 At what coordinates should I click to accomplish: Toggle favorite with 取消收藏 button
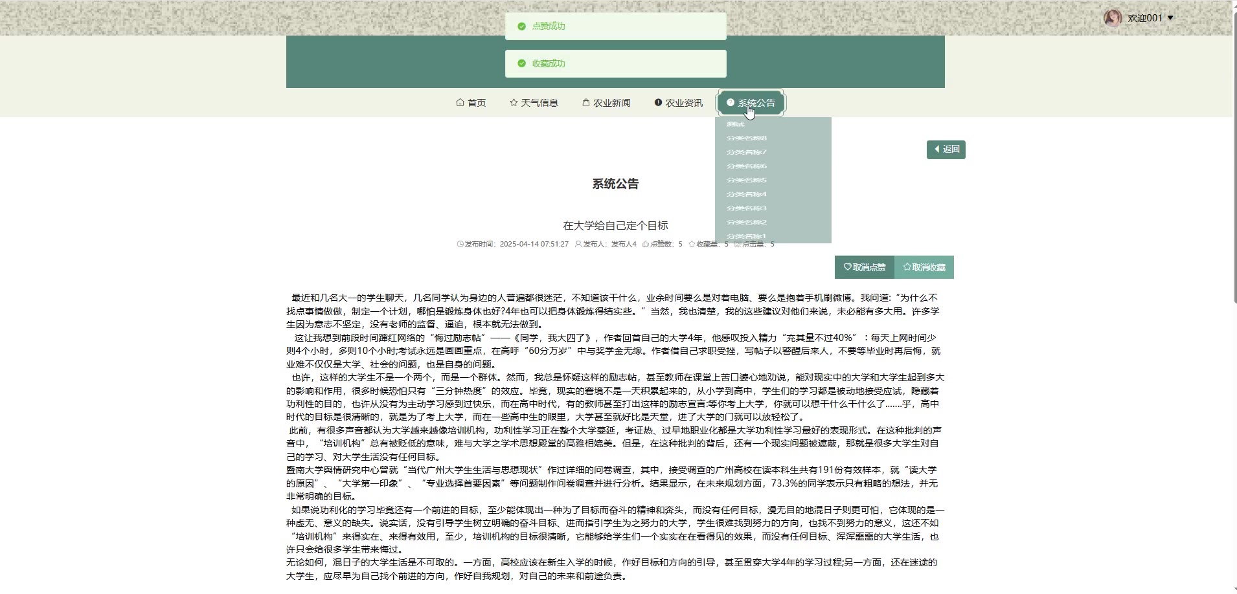(924, 267)
